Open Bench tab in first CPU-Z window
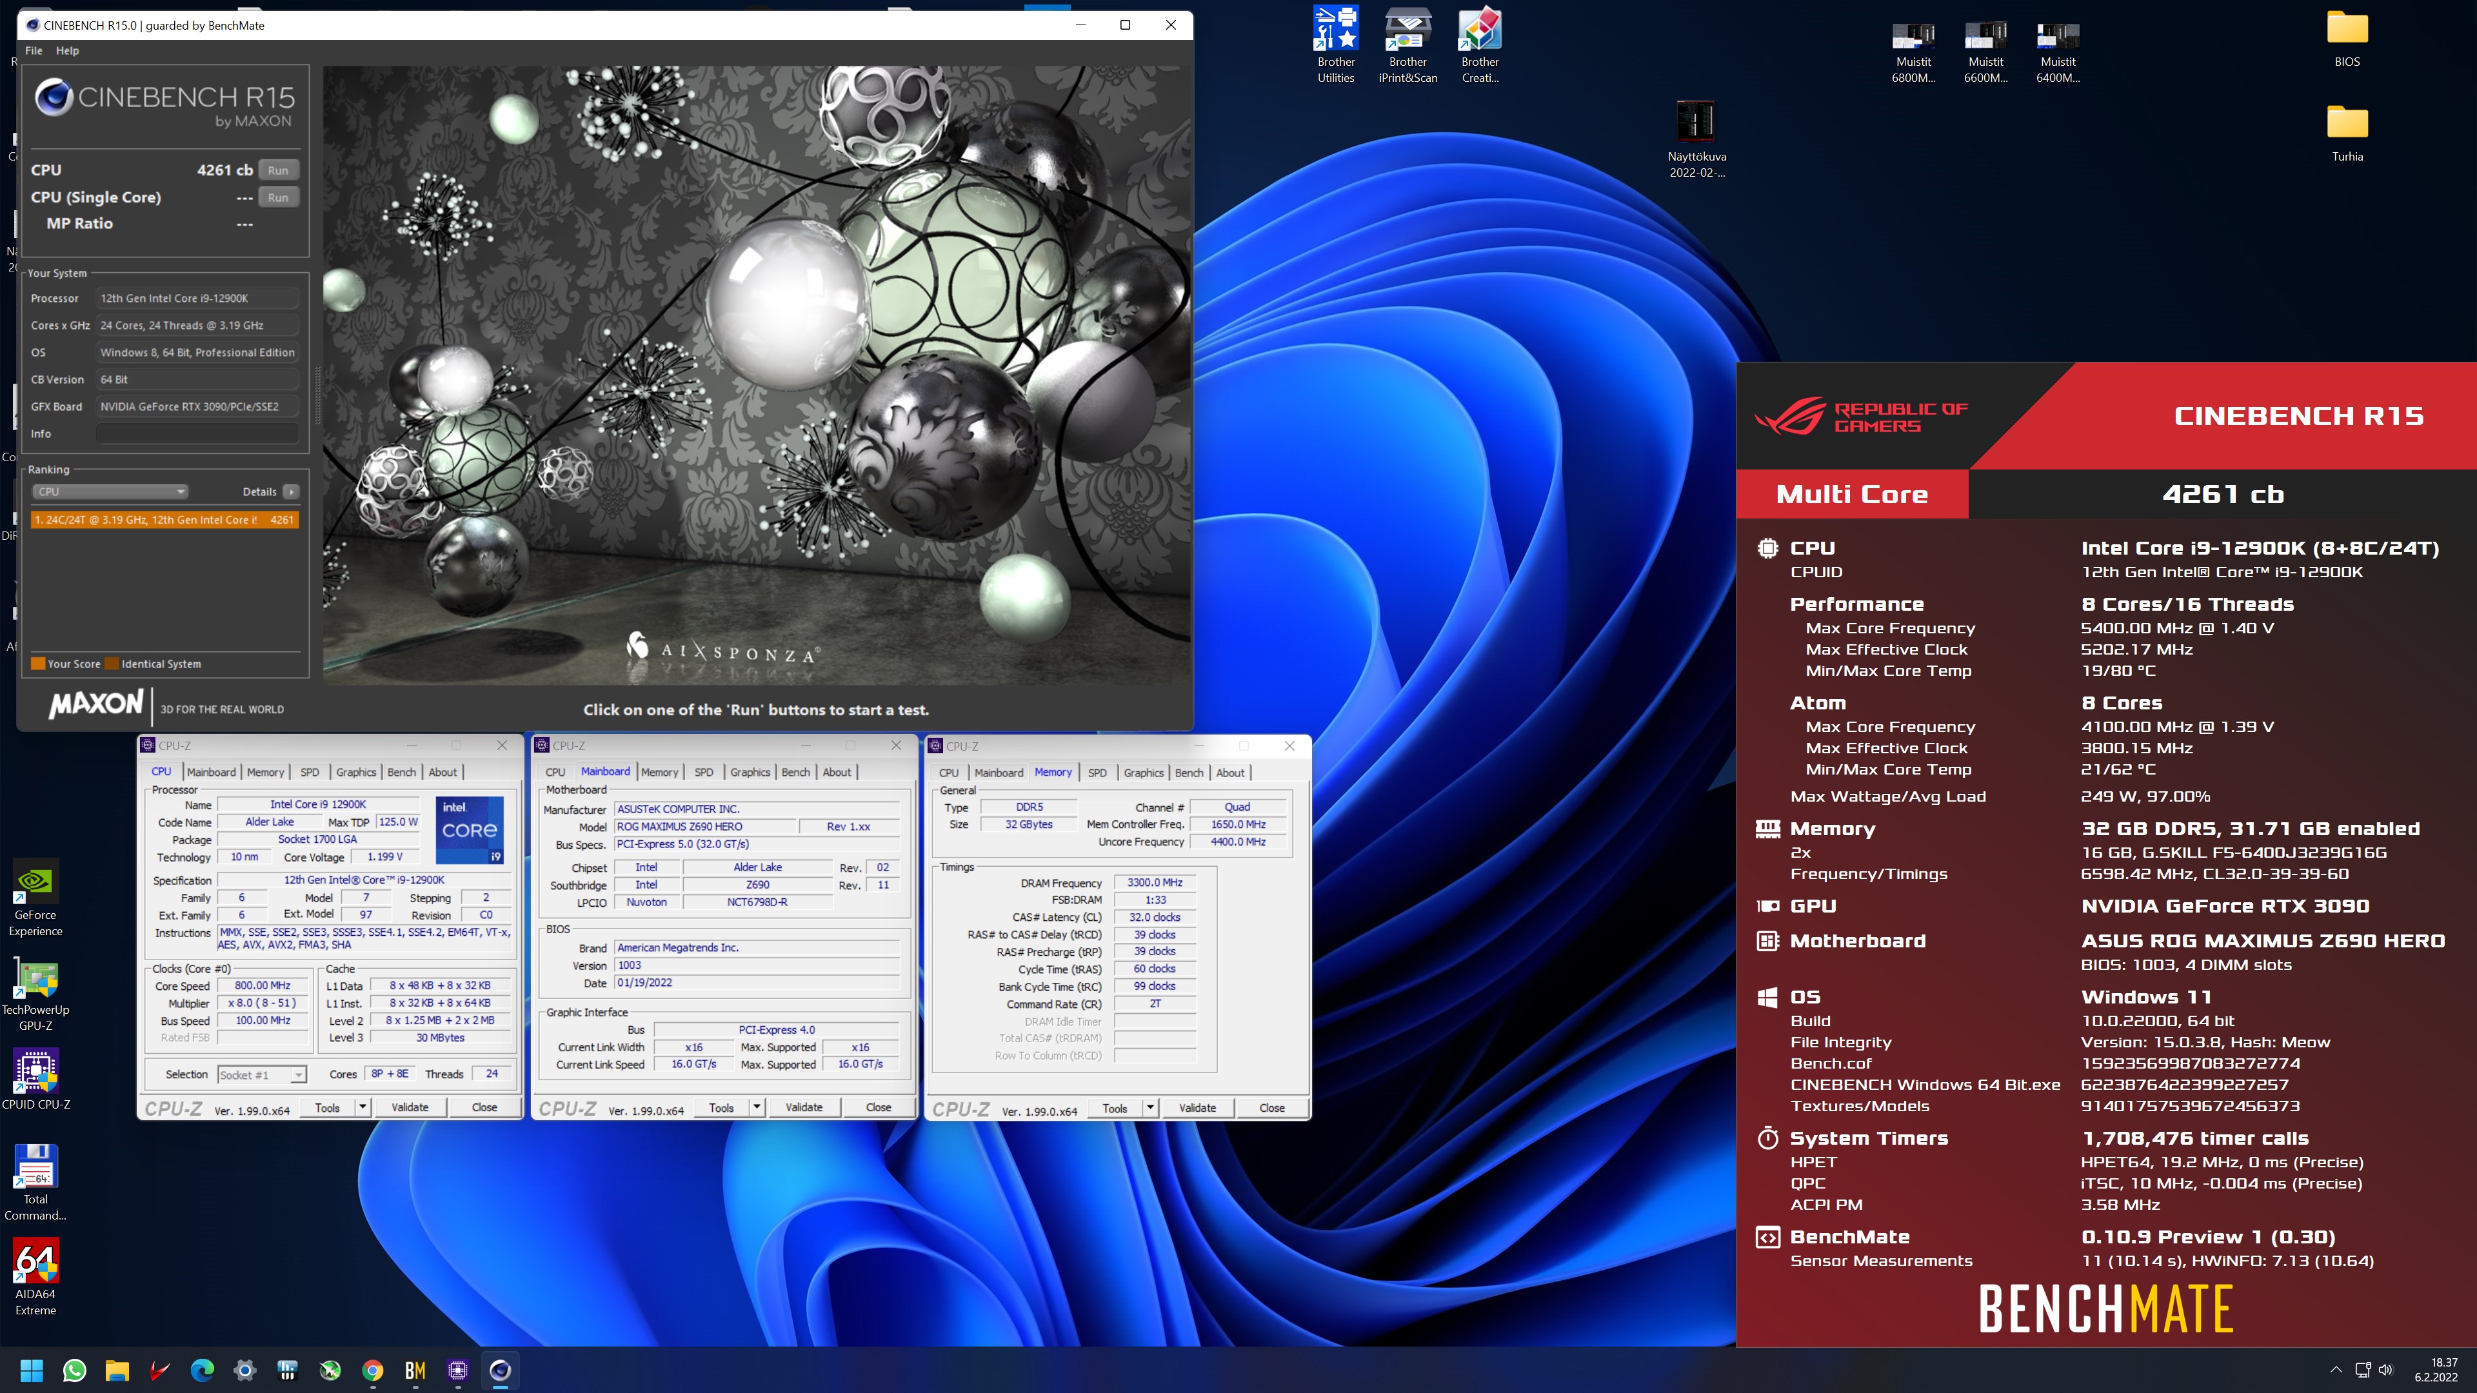2477x1393 pixels. 402,772
